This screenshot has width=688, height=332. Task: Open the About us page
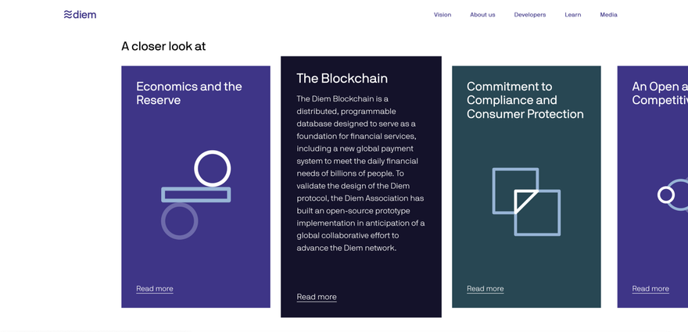point(482,15)
